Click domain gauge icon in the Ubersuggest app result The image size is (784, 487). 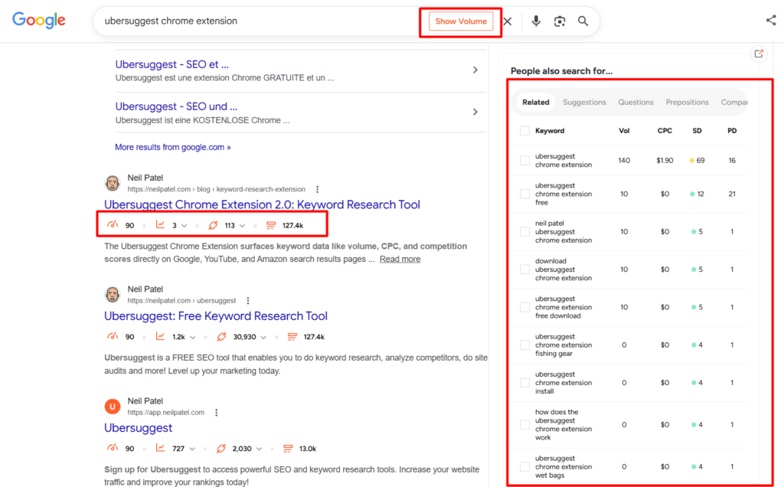coord(113,448)
